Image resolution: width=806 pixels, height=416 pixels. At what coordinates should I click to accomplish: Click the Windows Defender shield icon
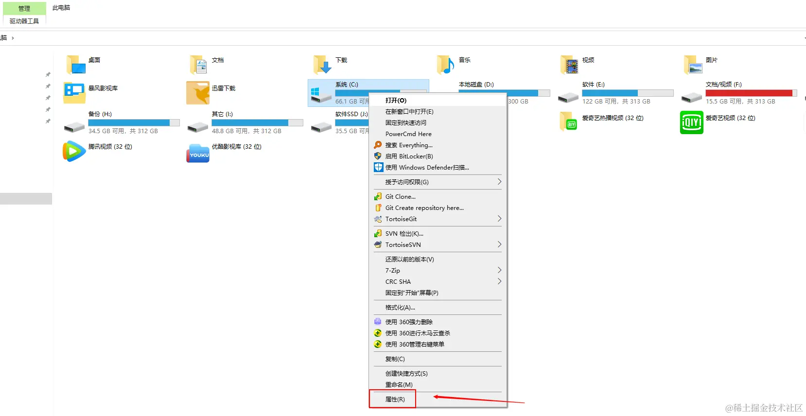[x=378, y=167]
